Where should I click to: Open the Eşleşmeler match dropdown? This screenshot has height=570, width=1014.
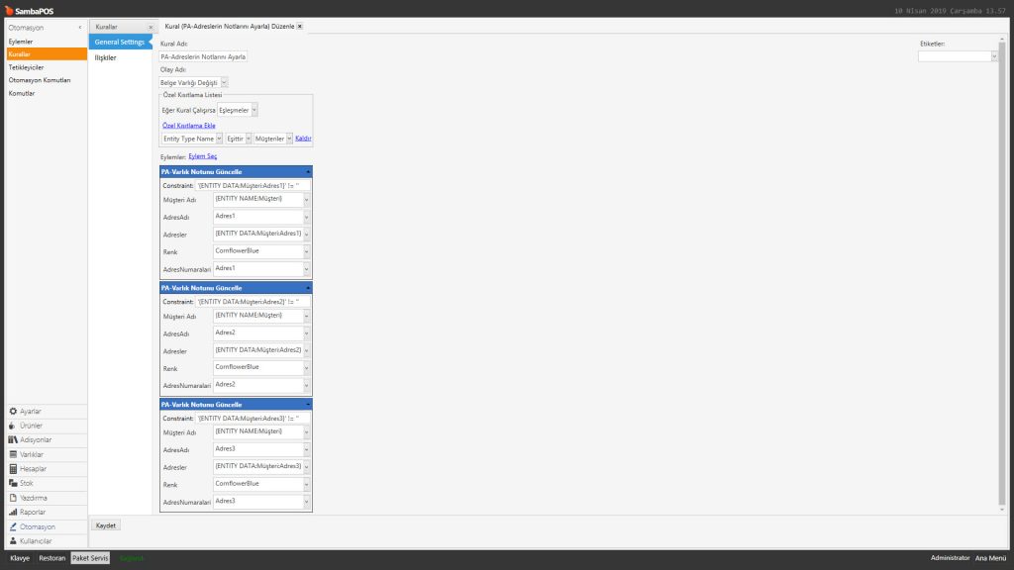click(x=254, y=111)
